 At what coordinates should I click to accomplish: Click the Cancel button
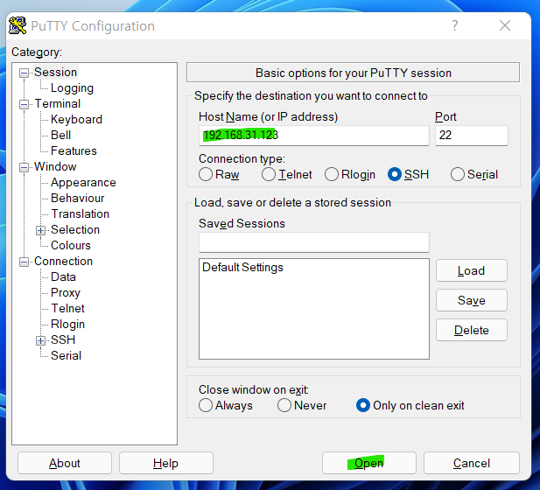click(x=472, y=463)
